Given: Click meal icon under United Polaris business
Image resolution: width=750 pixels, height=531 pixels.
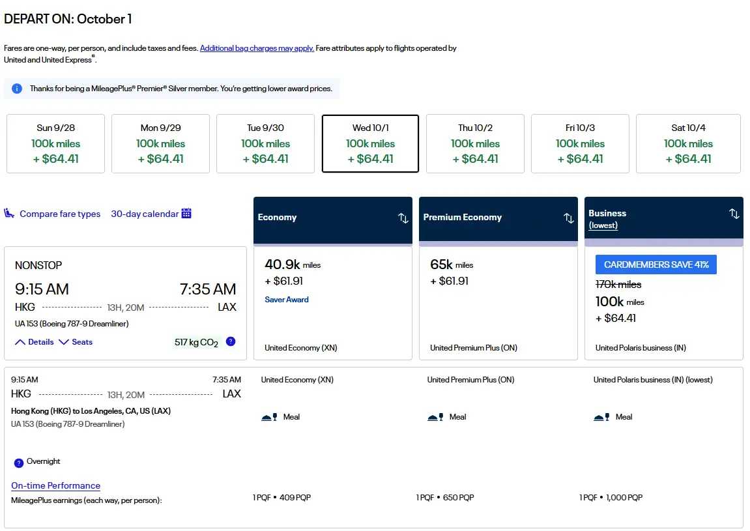Looking at the screenshot, I should tap(601, 417).
